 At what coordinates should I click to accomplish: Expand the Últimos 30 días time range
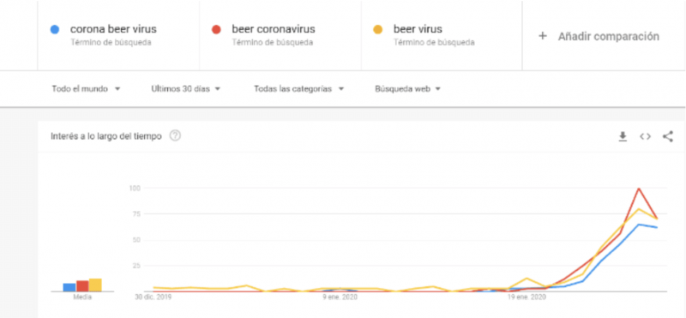(x=185, y=89)
